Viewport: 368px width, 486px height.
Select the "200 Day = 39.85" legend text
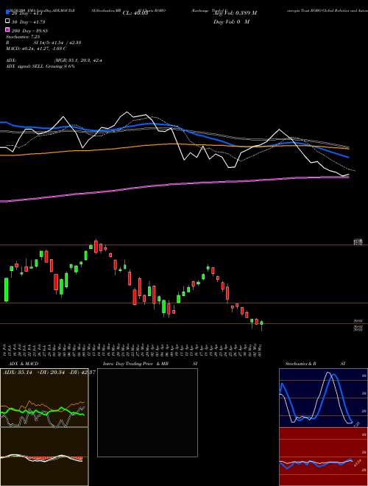tap(29, 31)
